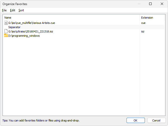
Task: Open the Sort menu
Action: 21,10
